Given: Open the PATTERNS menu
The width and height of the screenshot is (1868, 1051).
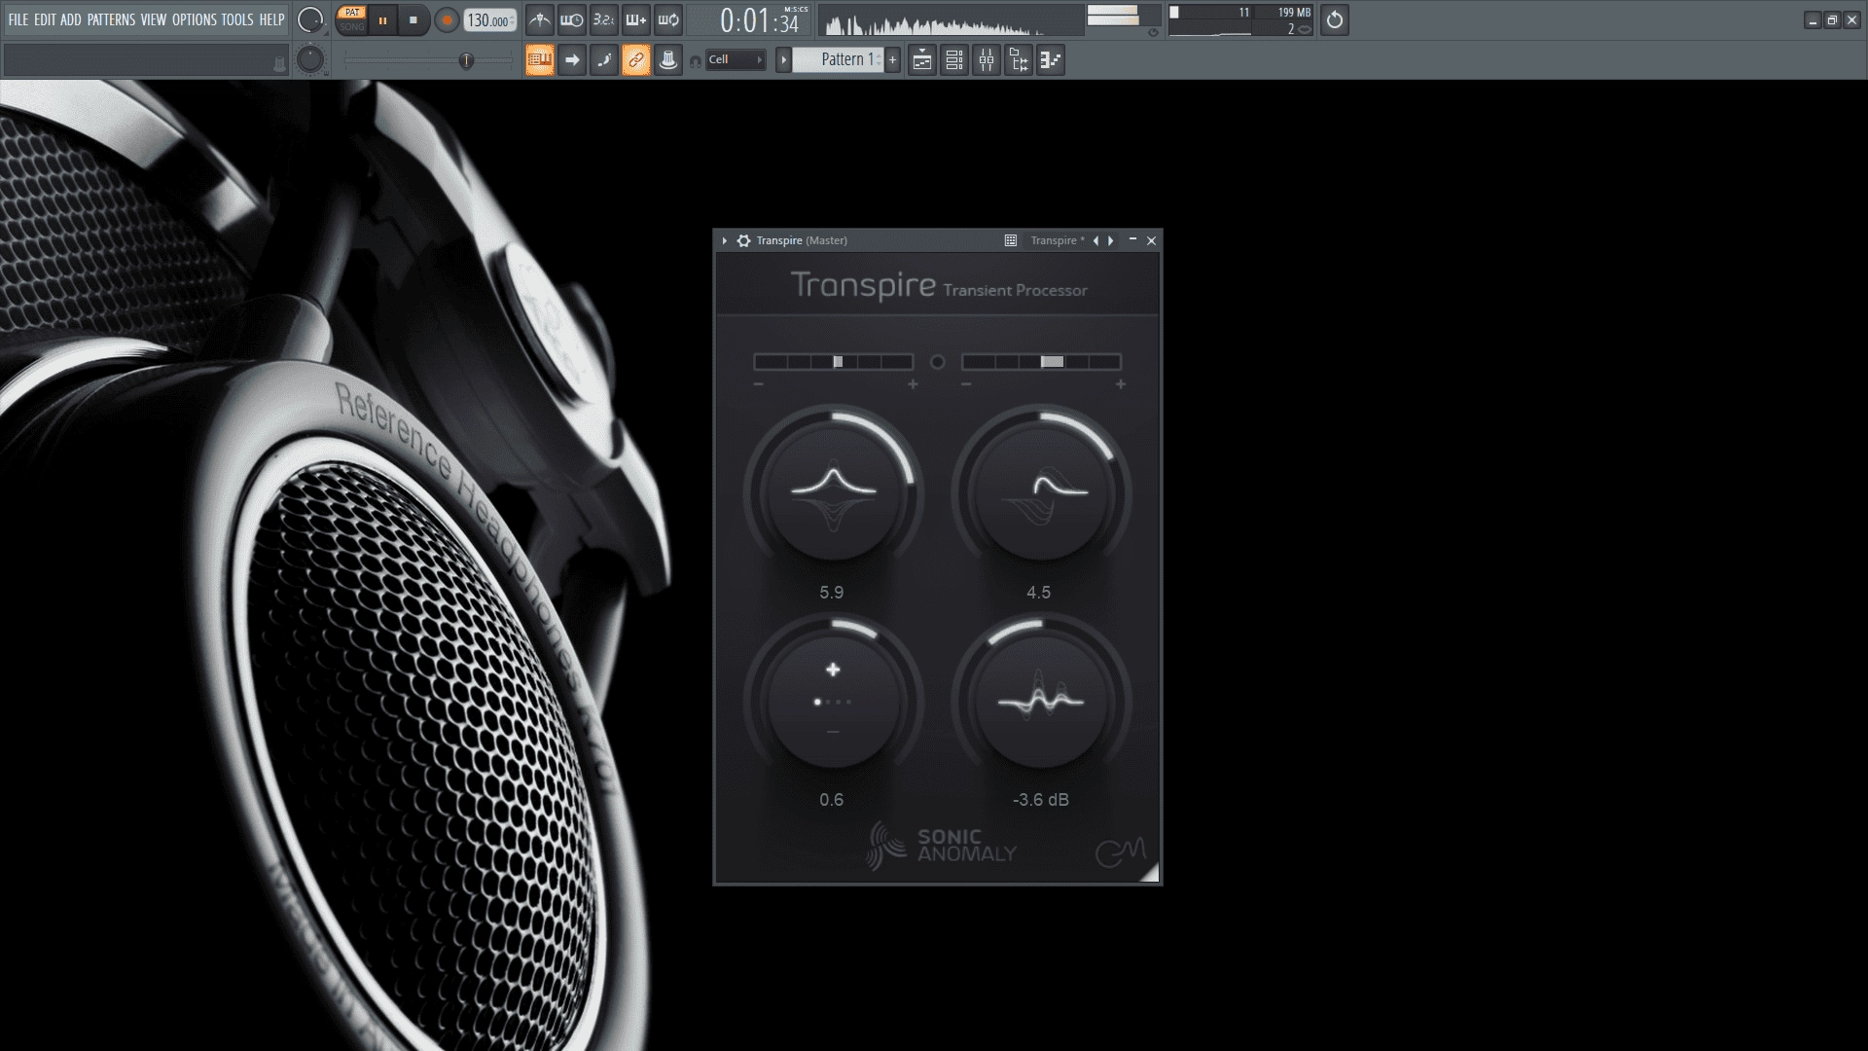Looking at the screenshot, I should (x=111, y=19).
